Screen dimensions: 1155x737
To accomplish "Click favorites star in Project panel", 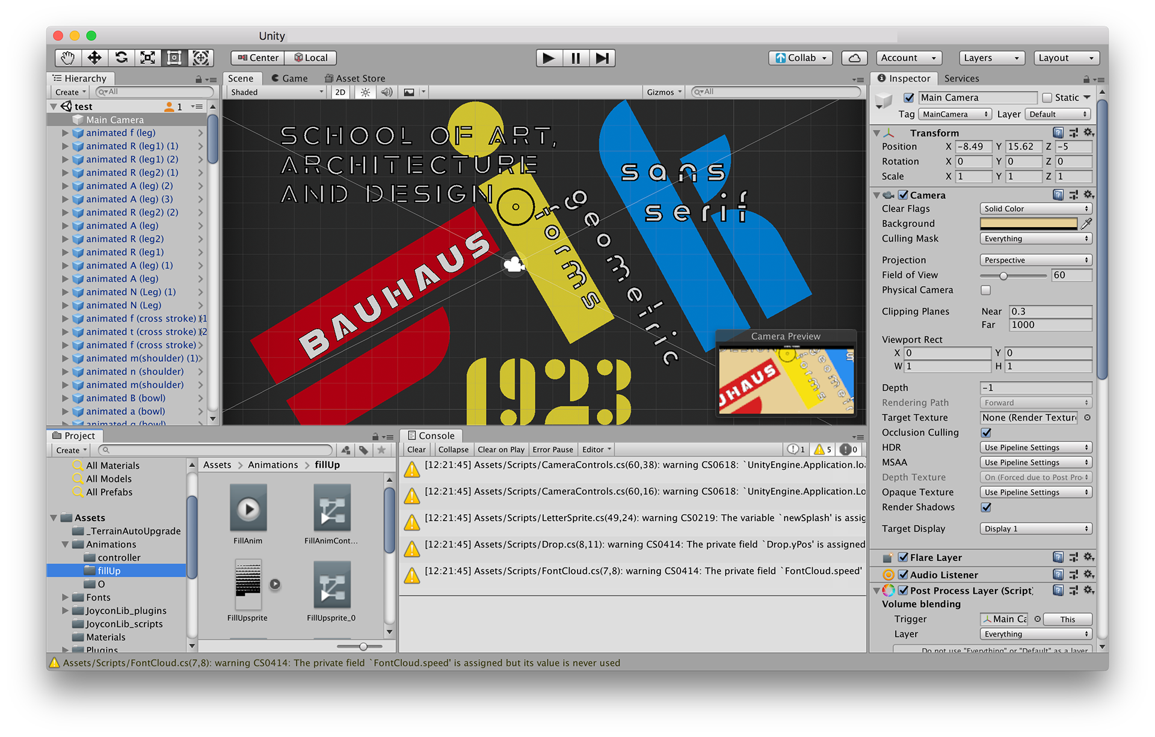I will click(381, 450).
